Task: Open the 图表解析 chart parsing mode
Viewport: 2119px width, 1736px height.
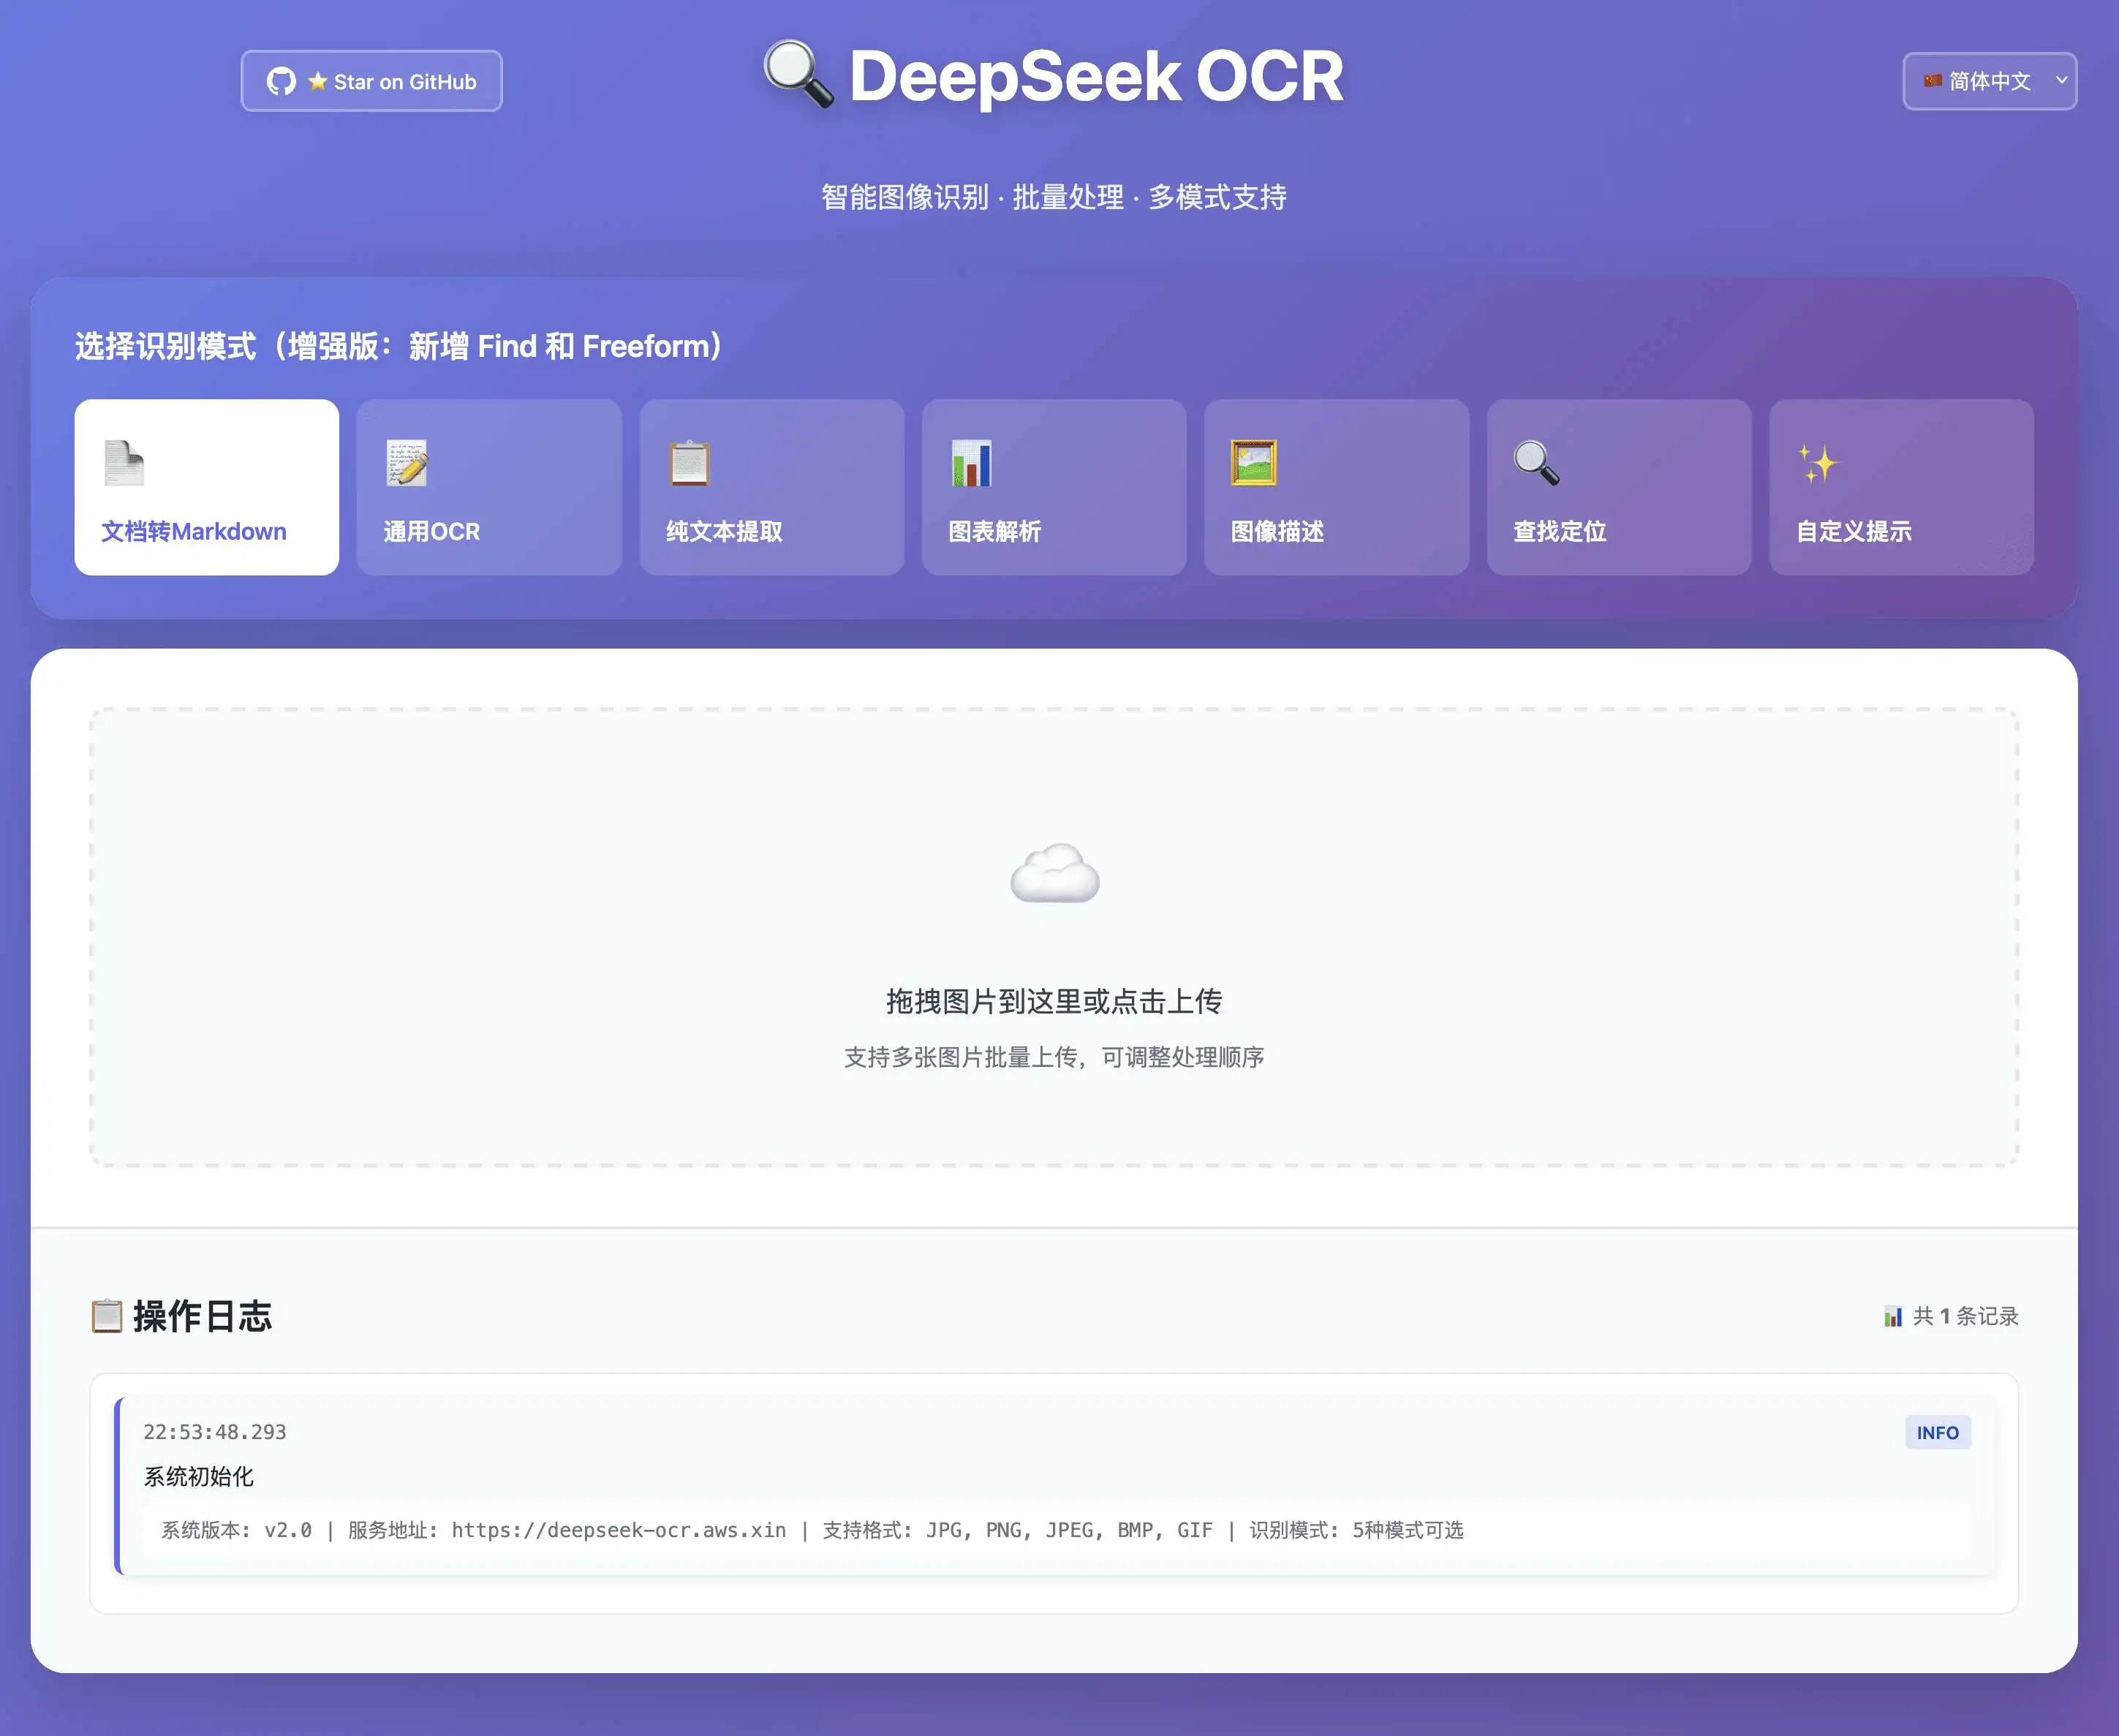Action: (x=1053, y=489)
